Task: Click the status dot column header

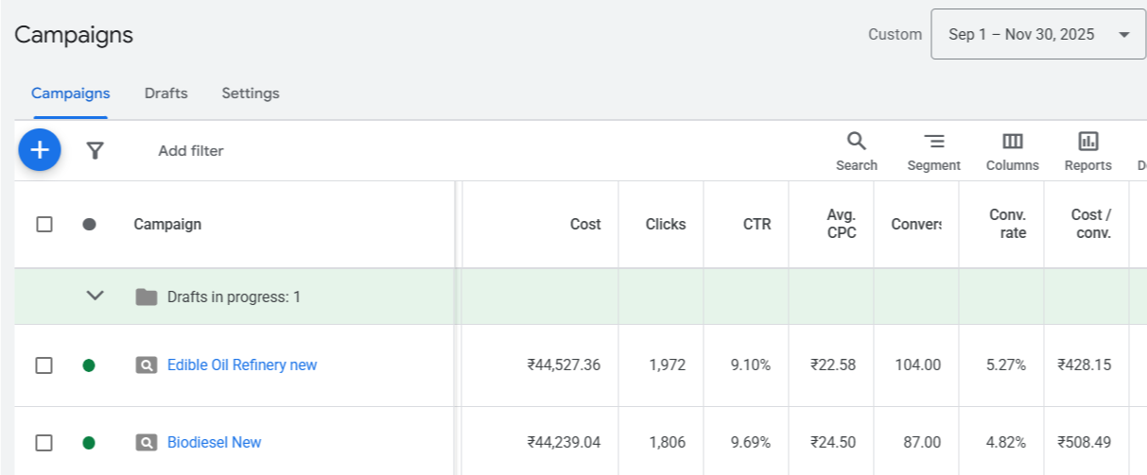Action: click(x=89, y=225)
